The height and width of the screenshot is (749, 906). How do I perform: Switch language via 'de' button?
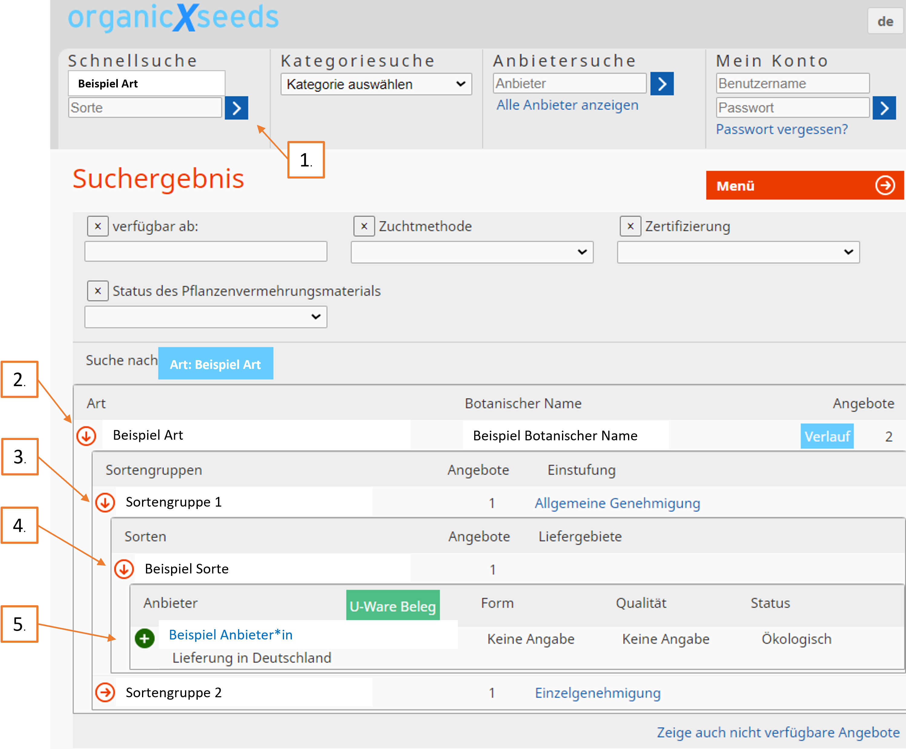(x=885, y=21)
